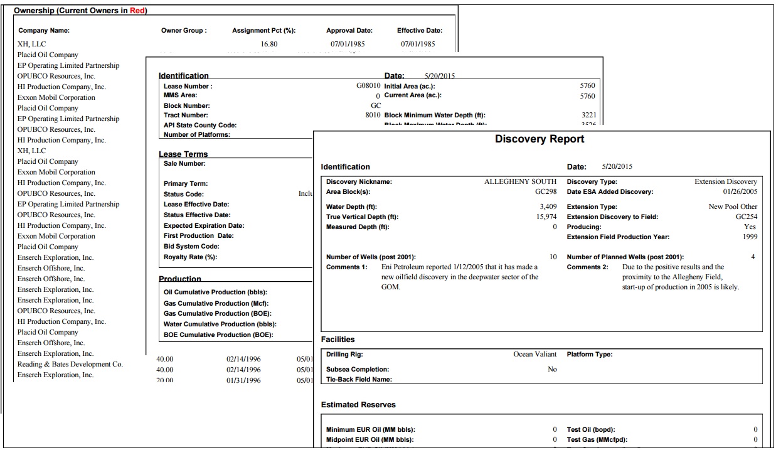
Task: Click the "Status Code:" label
Action: [x=184, y=195]
